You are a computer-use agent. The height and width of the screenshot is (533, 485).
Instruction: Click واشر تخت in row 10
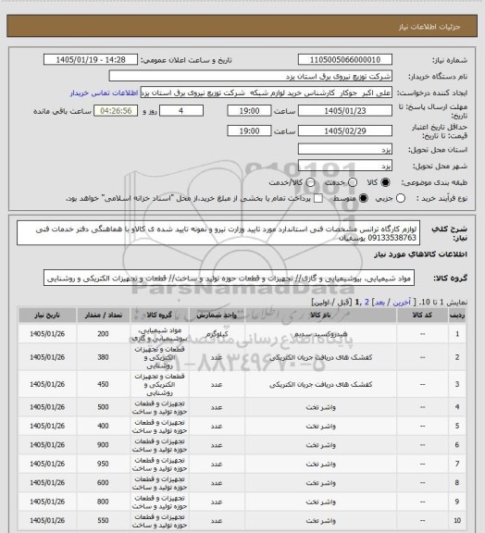(320, 521)
